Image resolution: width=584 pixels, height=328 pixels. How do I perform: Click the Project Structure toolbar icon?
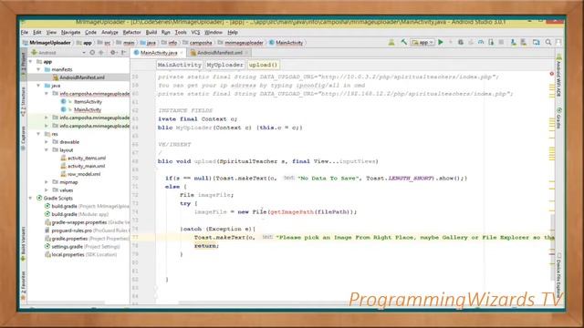(x=536, y=43)
